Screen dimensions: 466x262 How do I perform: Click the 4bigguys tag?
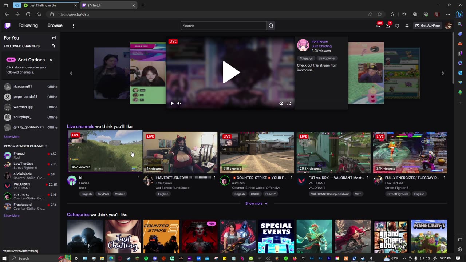tap(306, 58)
